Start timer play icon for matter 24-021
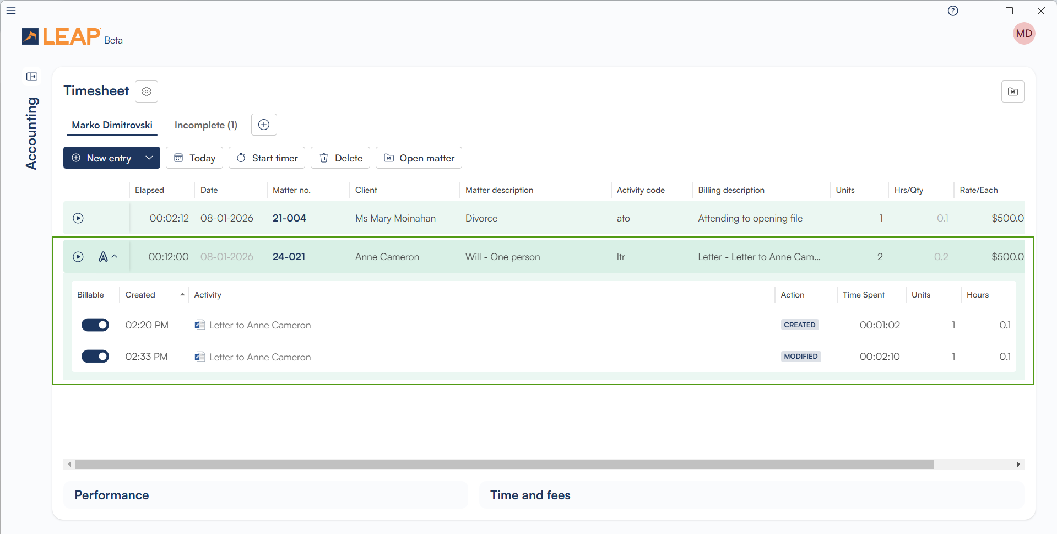This screenshot has width=1057, height=534. 78,257
